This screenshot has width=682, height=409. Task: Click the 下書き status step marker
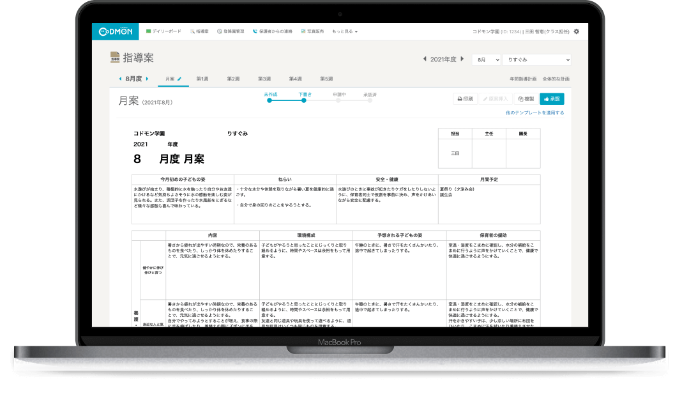tap(304, 100)
